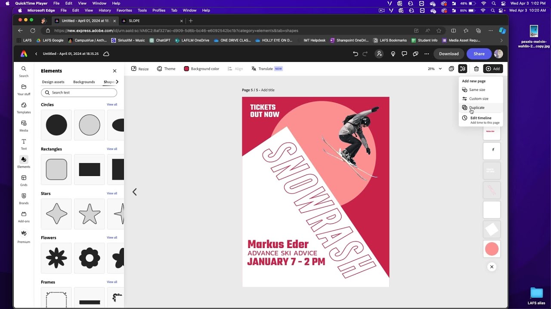Open the single speech bubble comments icon
Image resolution: width=551 pixels, height=309 pixels.
[x=404, y=54]
